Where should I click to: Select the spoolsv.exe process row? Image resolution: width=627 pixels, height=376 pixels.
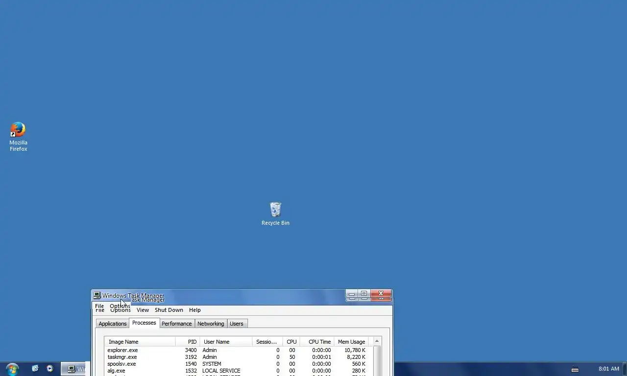point(238,364)
